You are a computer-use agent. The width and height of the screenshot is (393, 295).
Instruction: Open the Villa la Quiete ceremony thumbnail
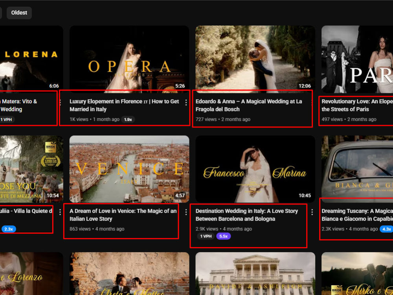pyautogui.click(x=31, y=169)
